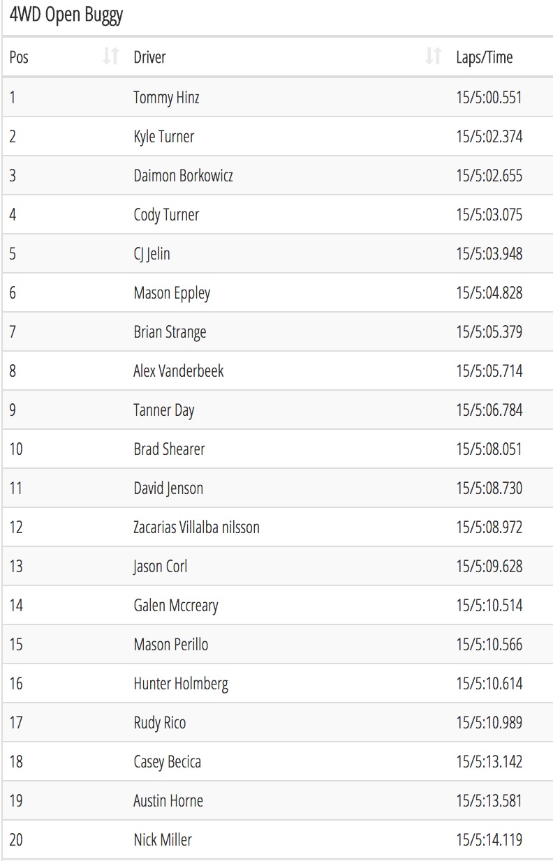The image size is (553, 861).
Task: Click Zacarias Villalba nilsson row
Action: (x=278, y=527)
